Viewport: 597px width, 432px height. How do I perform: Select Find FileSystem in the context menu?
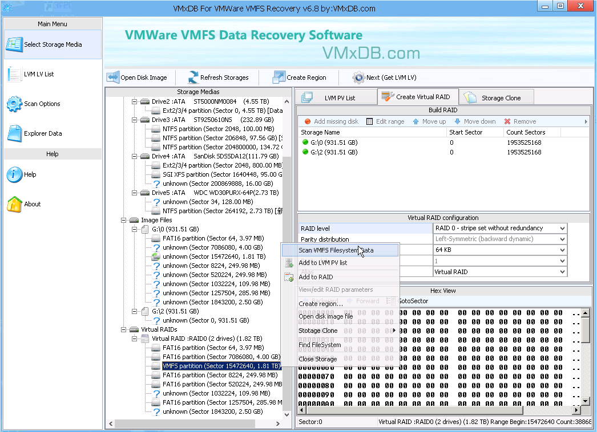point(340,345)
